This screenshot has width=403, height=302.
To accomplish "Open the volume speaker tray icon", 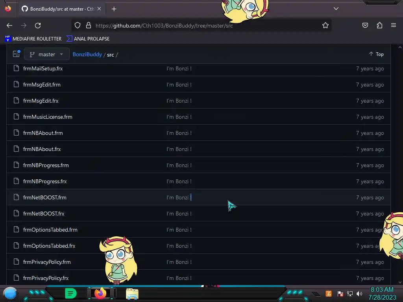I will click(359, 293).
